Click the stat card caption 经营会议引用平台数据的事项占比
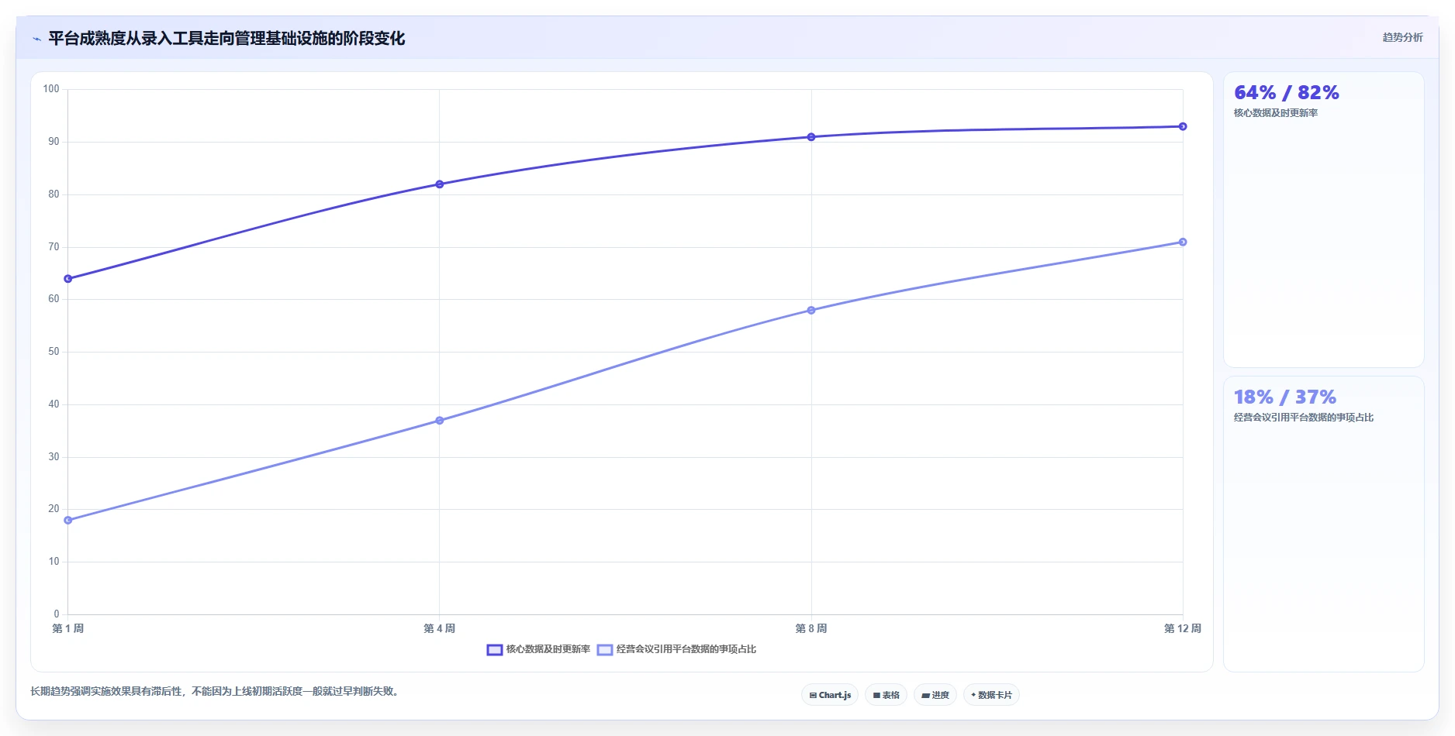Viewport: 1455px width, 736px height. point(1304,418)
